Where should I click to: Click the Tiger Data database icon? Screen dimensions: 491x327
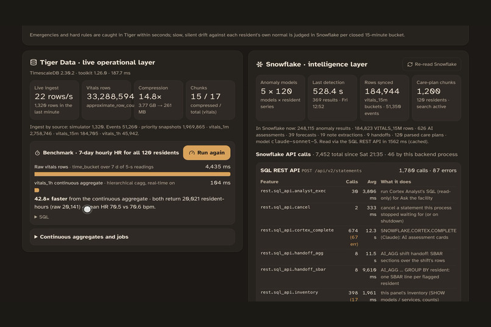33,62
